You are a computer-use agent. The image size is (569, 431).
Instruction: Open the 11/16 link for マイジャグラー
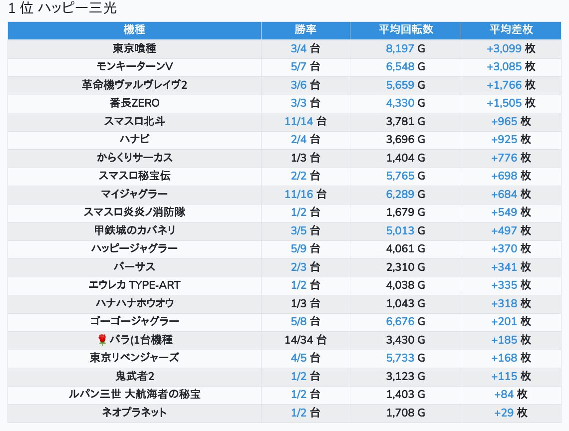click(x=298, y=194)
